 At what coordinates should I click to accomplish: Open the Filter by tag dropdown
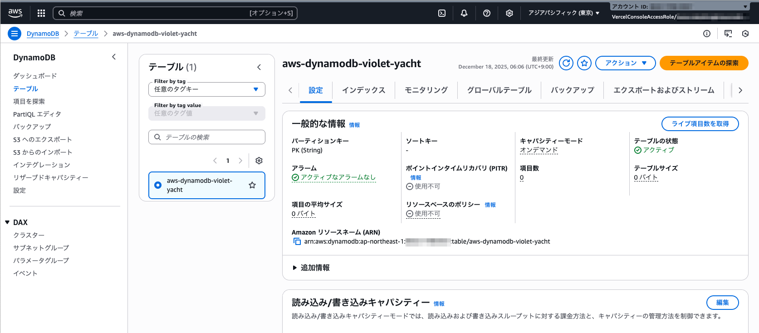pos(206,89)
